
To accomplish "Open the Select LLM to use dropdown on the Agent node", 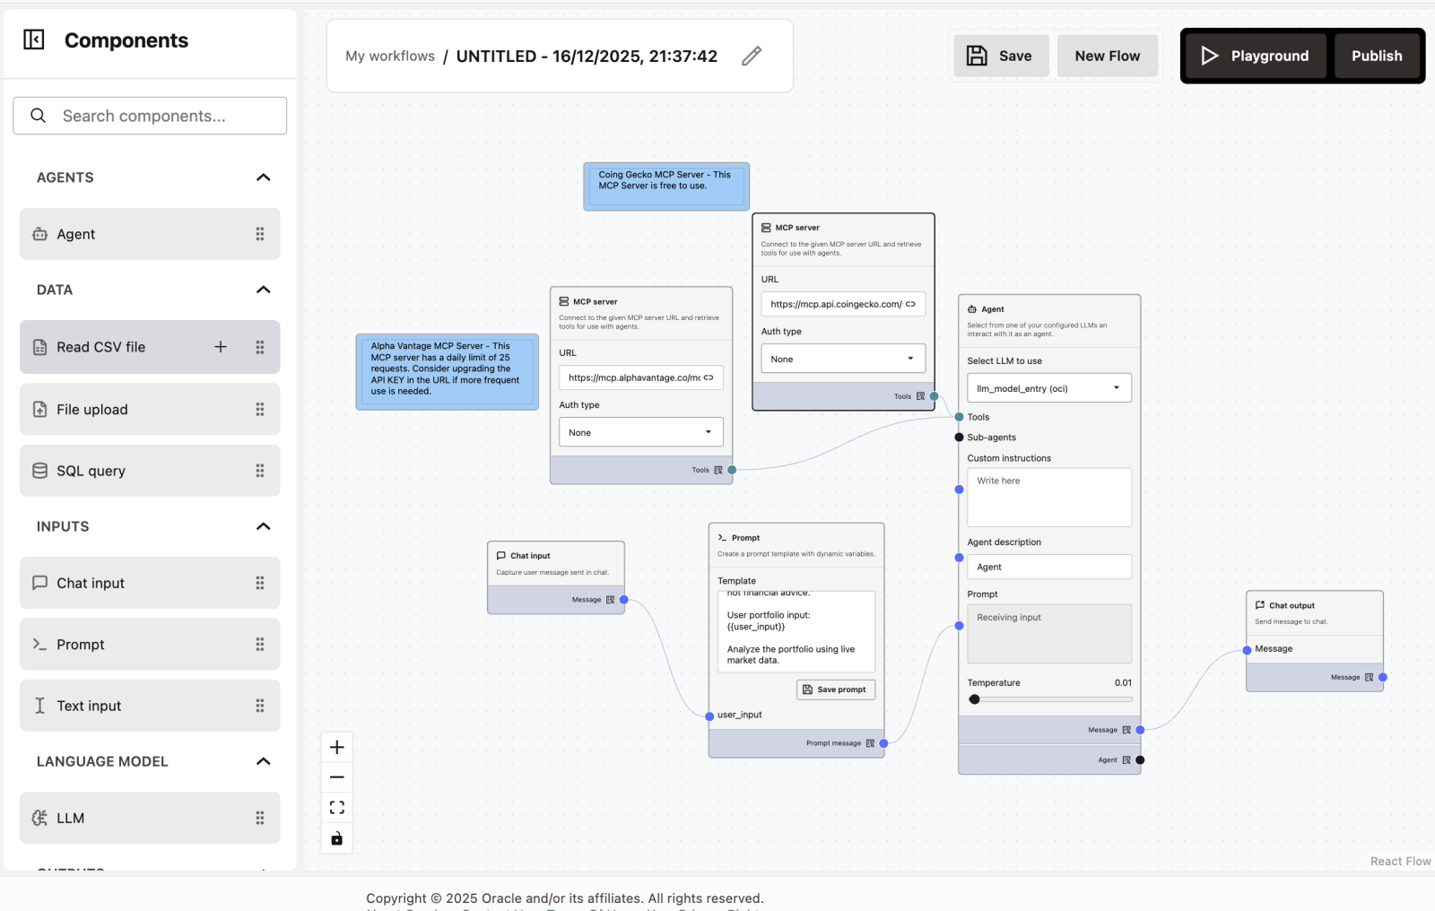I will click(x=1048, y=387).
